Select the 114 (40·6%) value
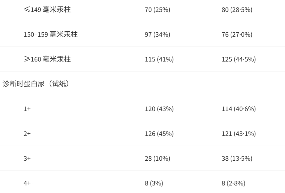 (238, 109)
